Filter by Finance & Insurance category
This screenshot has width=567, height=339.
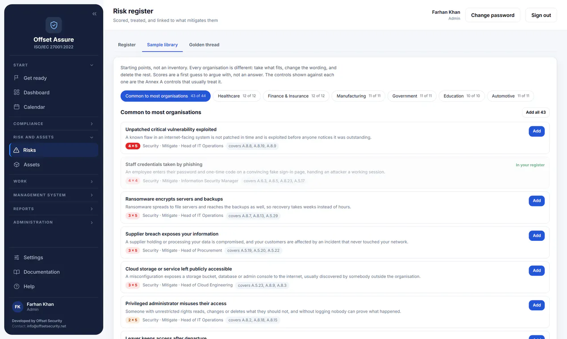[x=296, y=96]
